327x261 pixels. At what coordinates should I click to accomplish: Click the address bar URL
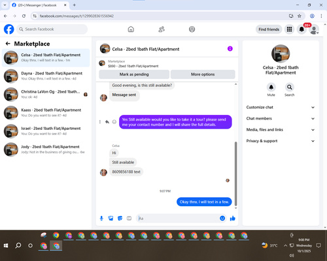[x=77, y=16]
